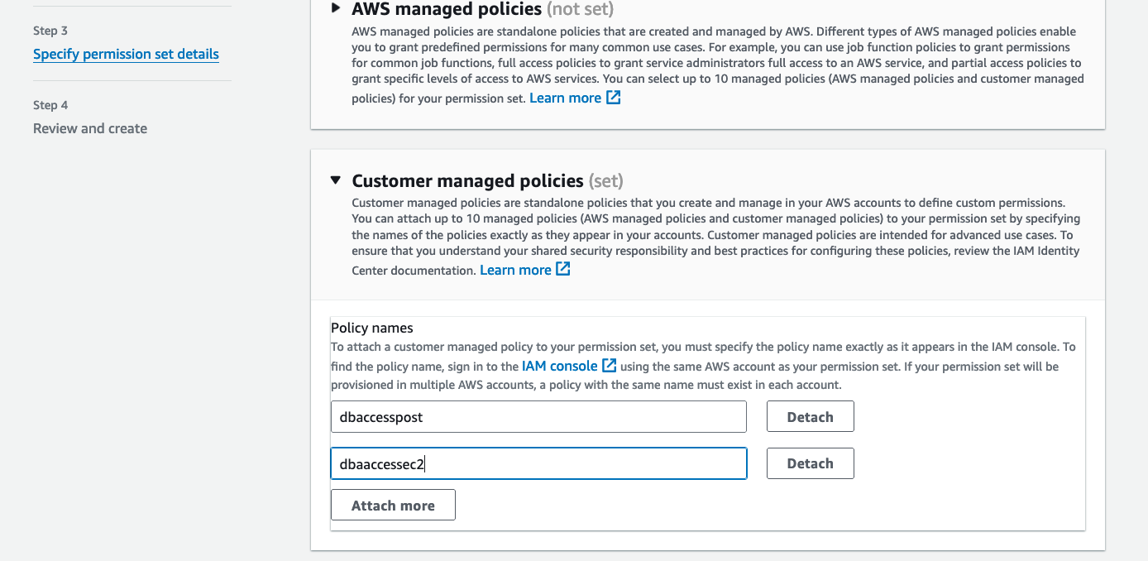Click the Customer managed policies heading

(467, 180)
